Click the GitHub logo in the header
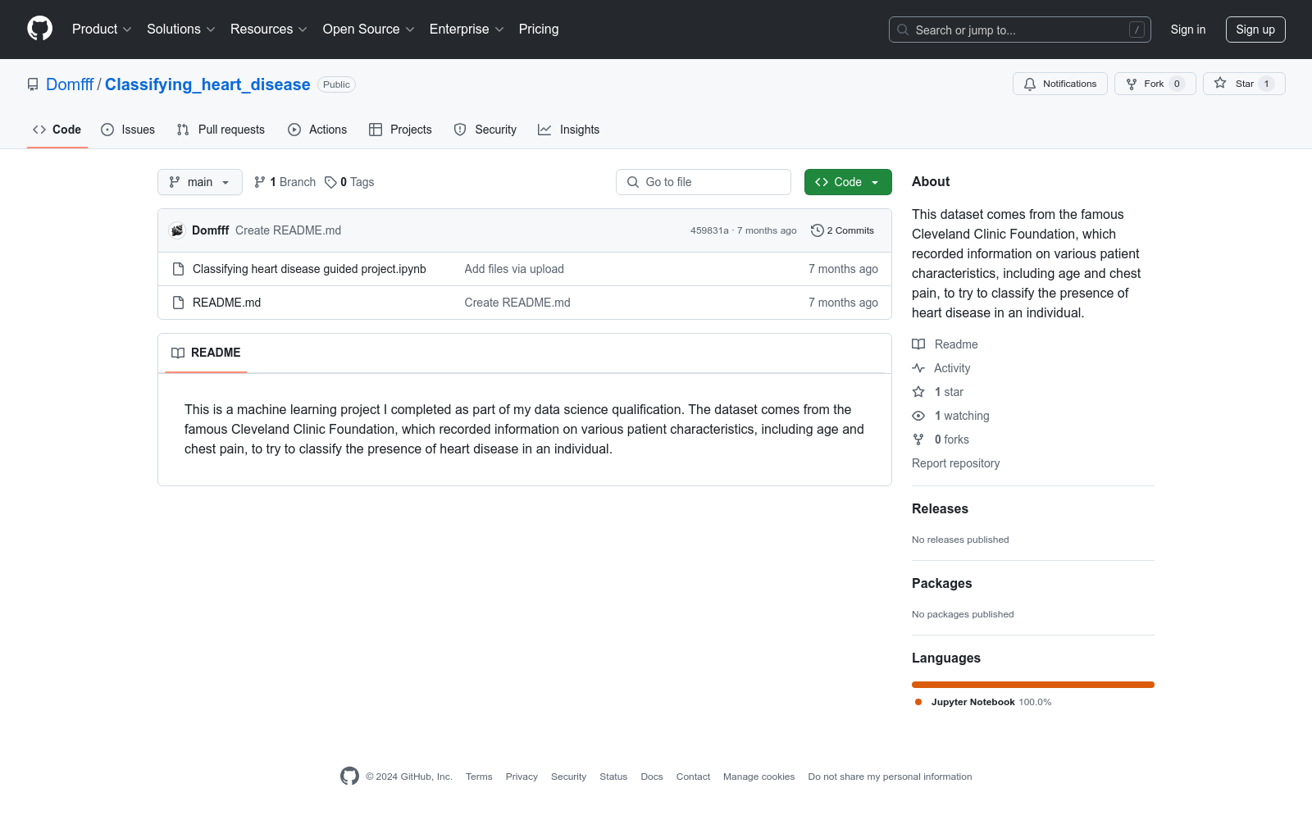 [39, 29]
